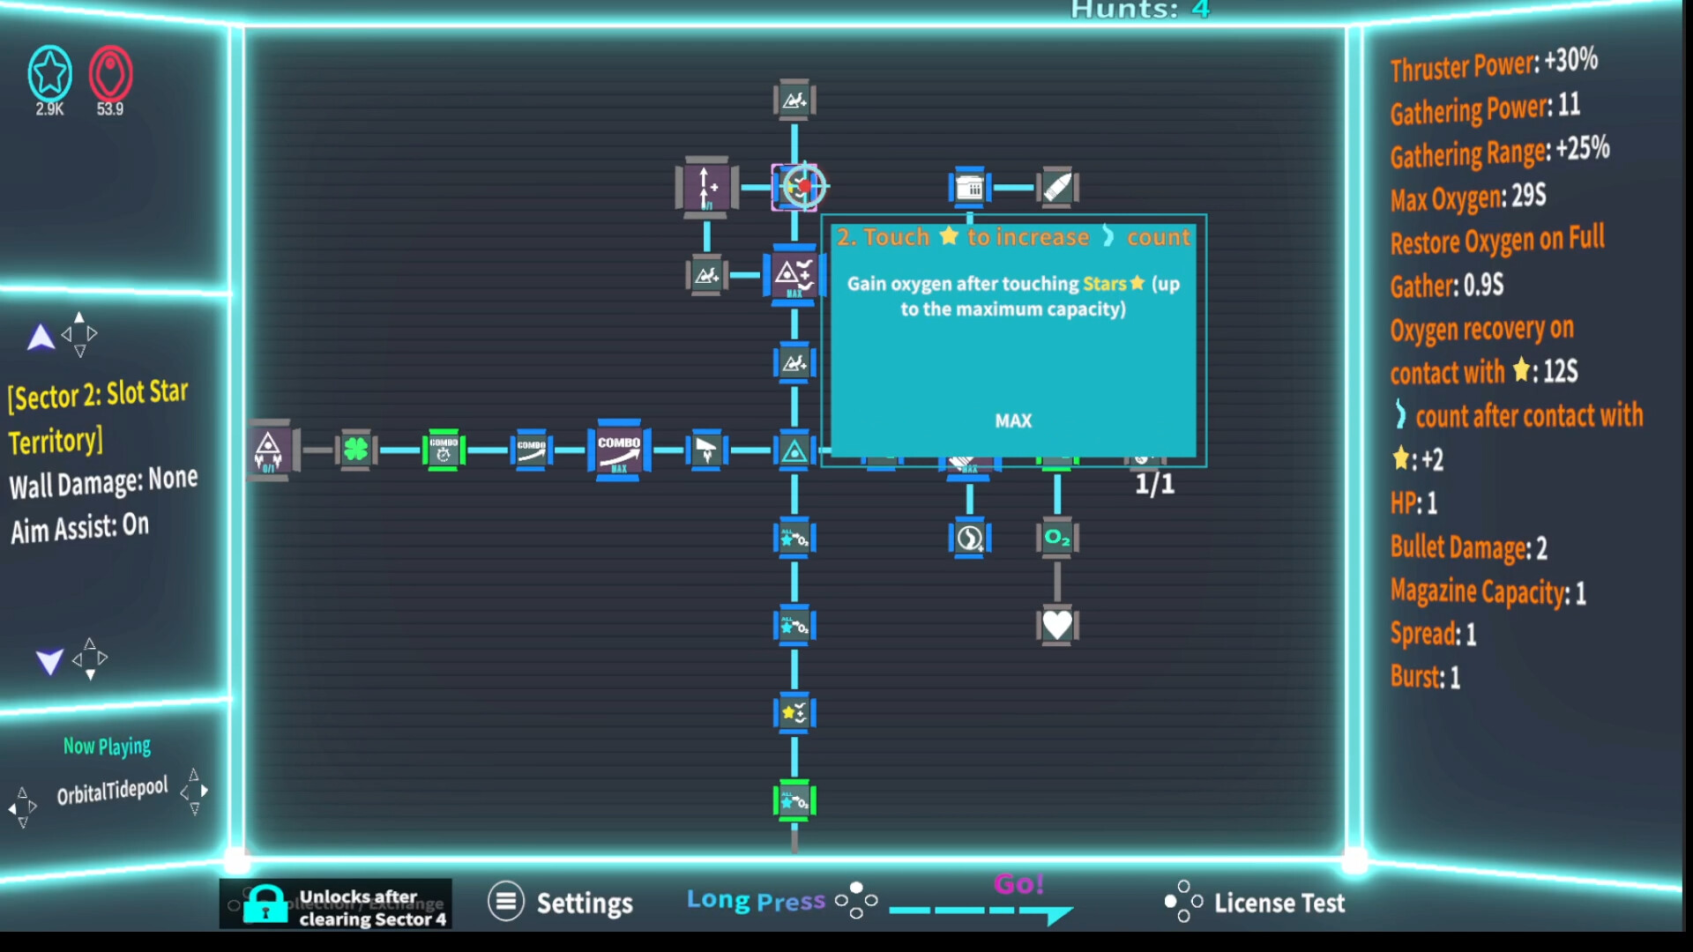
Task: Select the blue gathering node above triangle-eye node
Action: 794,362
